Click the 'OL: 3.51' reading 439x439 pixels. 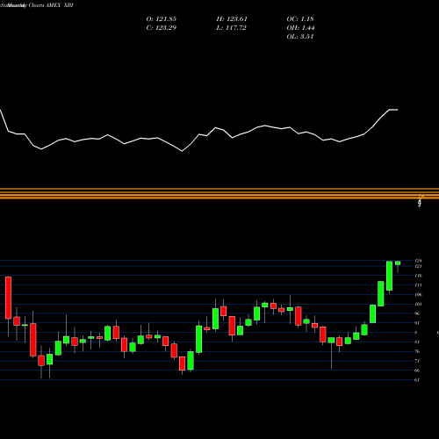[x=300, y=37]
